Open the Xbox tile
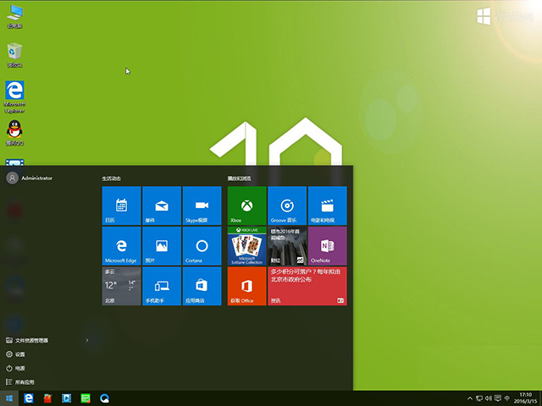 247,206
